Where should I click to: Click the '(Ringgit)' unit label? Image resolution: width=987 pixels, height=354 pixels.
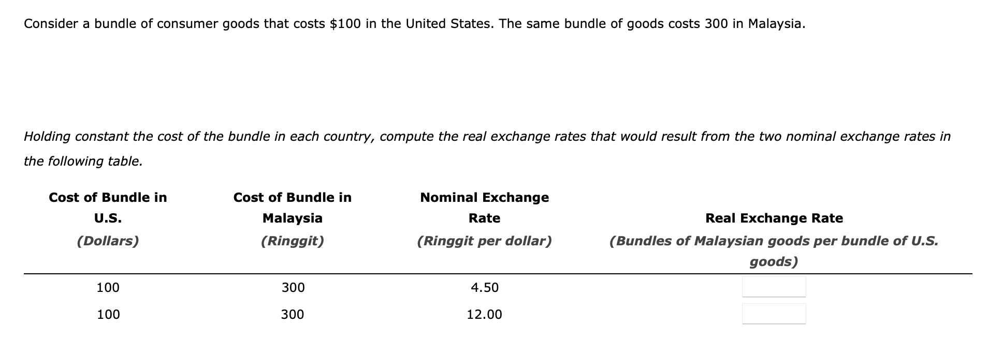[x=293, y=241]
